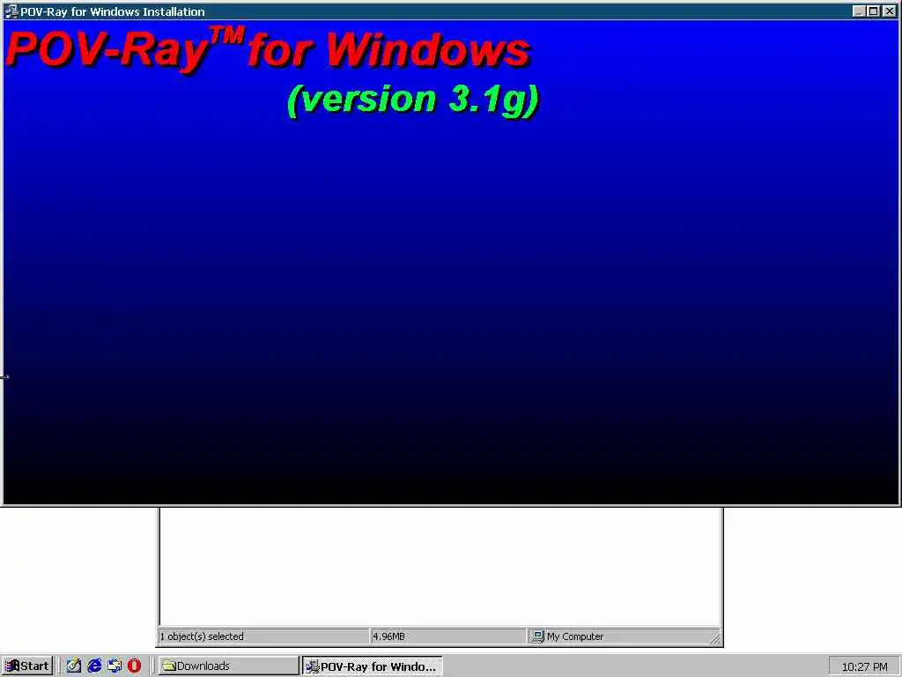Minimize the POV-Ray Installation window
This screenshot has width=902, height=677.
pyautogui.click(x=859, y=11)
